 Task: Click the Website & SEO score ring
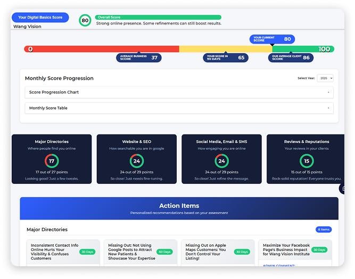137,161
